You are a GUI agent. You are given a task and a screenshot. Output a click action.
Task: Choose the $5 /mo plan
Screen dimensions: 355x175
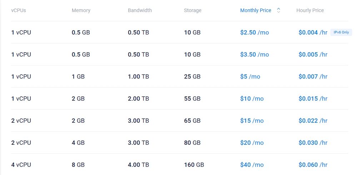250,76
